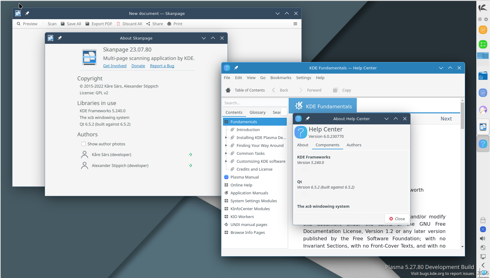Screen dimensions: 490x278
Task: Select Plasma Manual in contents tree
Action: coord(244,177)
